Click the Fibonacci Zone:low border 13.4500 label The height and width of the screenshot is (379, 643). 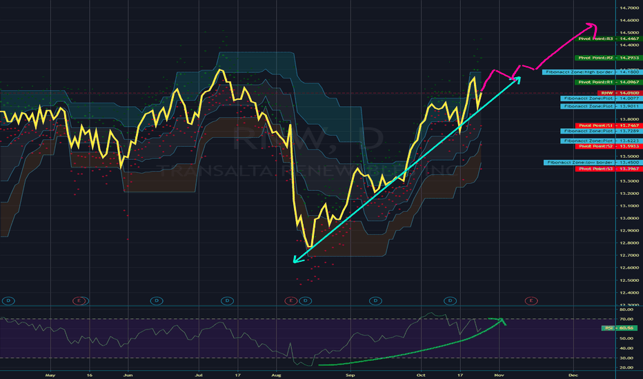pos(593,163)
